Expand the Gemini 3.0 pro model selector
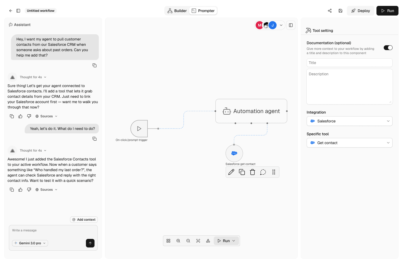406x263 pixels. 30,243
